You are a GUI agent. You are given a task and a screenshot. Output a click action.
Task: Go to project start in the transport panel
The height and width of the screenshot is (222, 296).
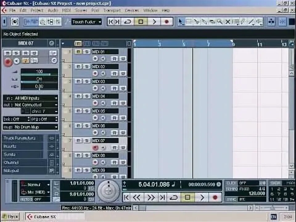click(x=126, y=197)
